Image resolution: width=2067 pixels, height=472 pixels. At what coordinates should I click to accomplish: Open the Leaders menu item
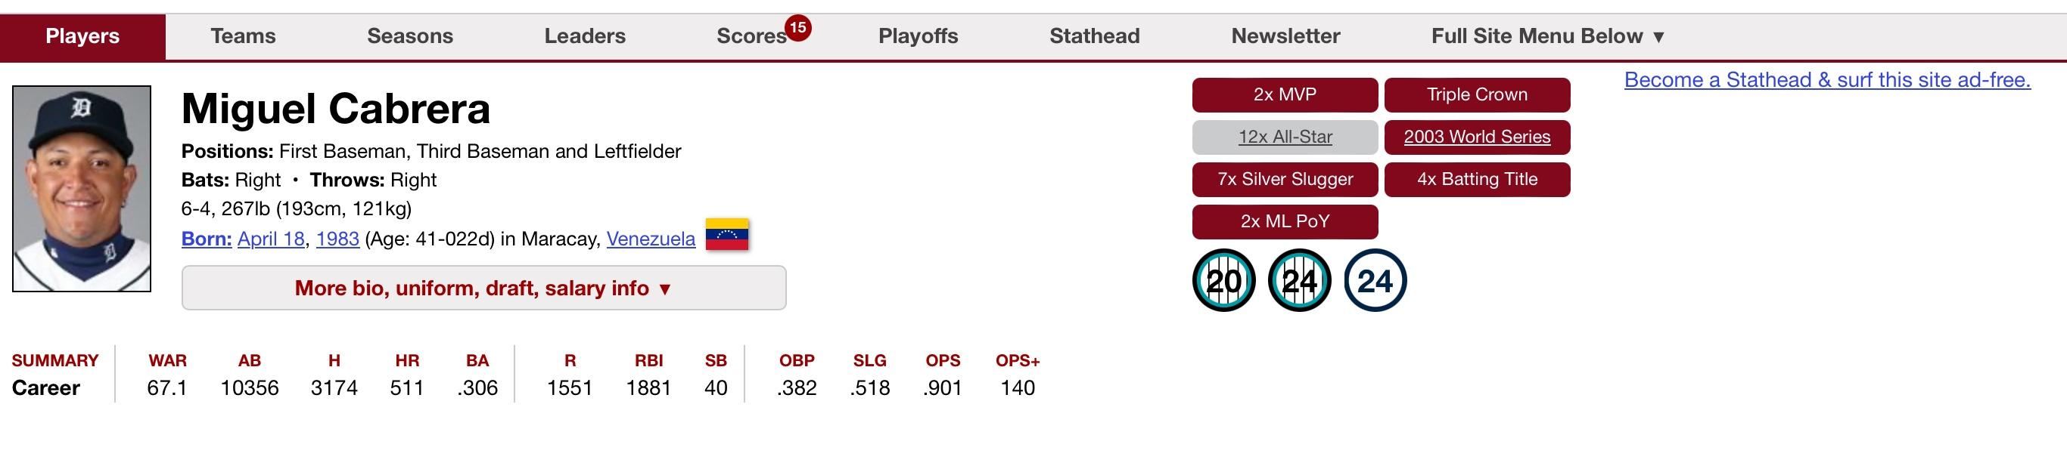[x=585, y=36]
